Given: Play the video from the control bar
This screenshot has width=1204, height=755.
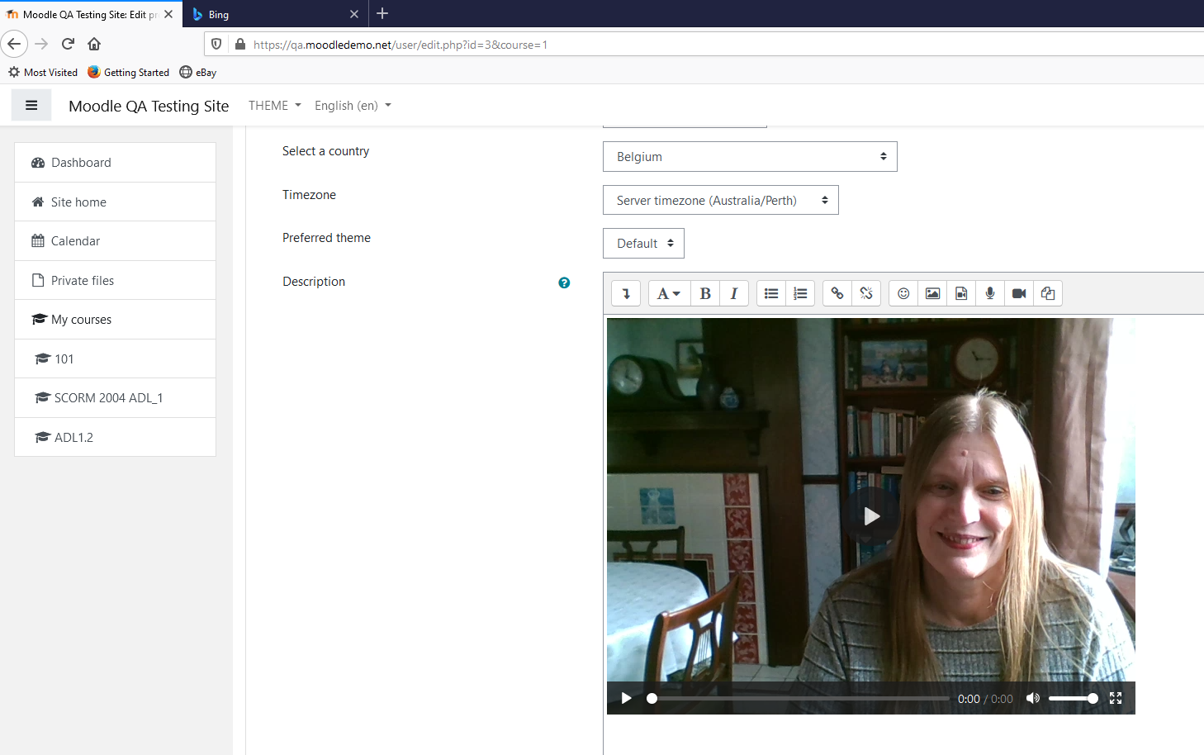Looking at the screenshot, I should (x=626, y=698).
